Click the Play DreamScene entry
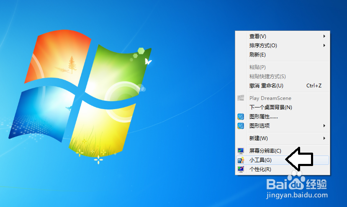This screenshot has height=207, width=347. click(x=283, y=98)
